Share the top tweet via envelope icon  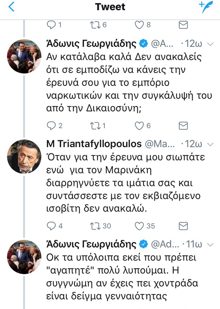pyautogui.click(x=183, y=25)
